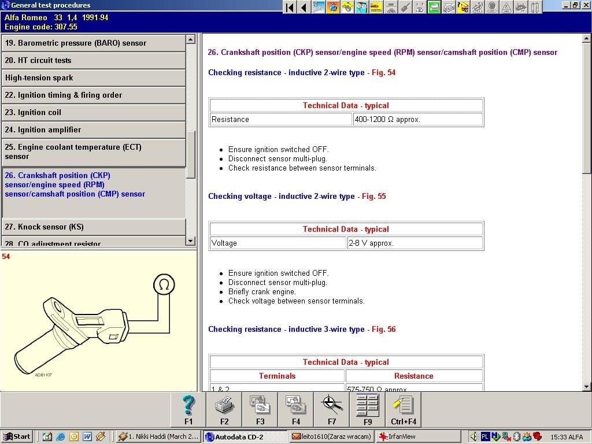Select 23. Ignition coil procedure
The height and width of the screenshot is (444, 592).
click(94, 113)
